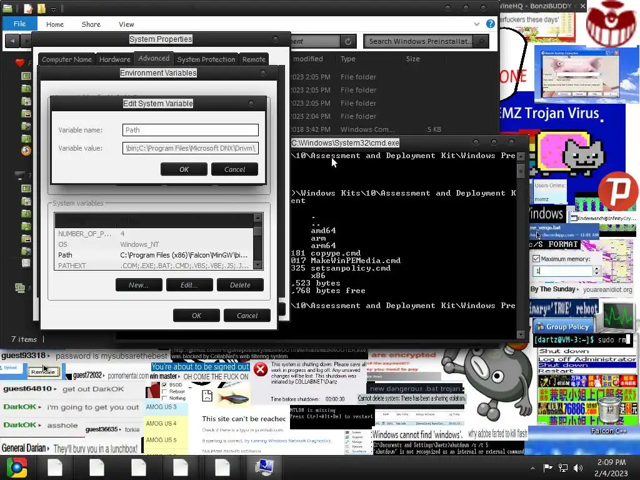This screenshot has width=640, height=480.
Task: Click the refresh button beside the address bar
Action: (348, 41)
